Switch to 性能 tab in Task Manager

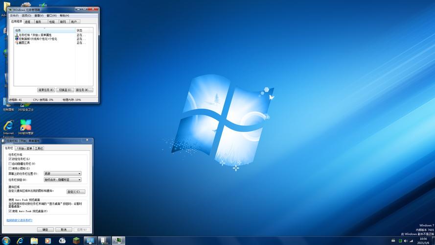tap(52, 22)
